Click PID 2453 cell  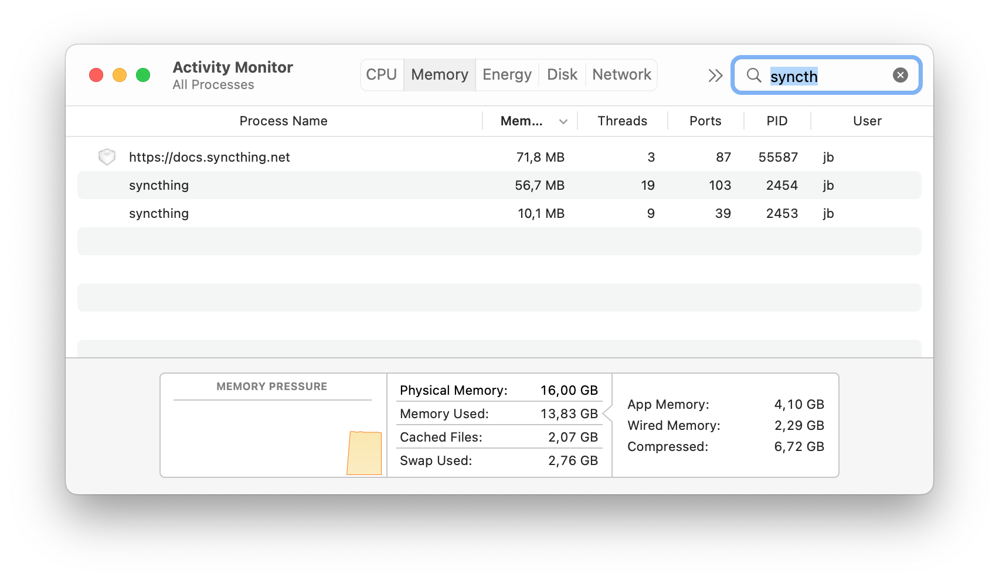point(781,213)
